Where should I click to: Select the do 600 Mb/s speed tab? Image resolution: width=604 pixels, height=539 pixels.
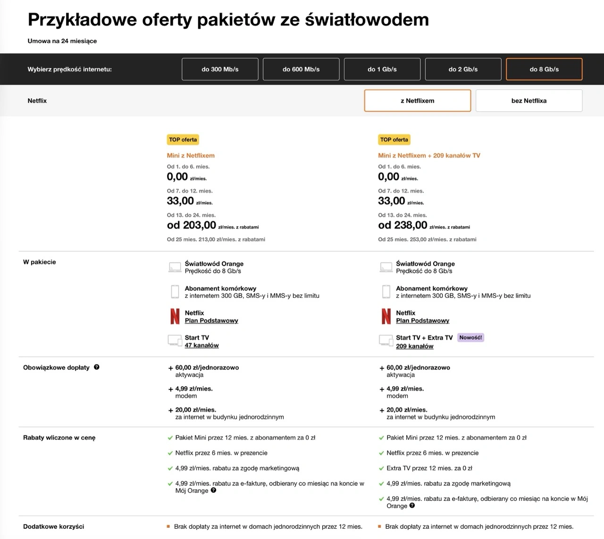coord(301,69)
